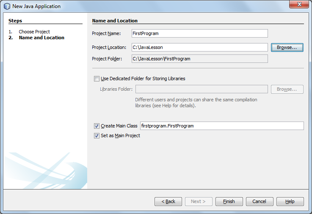
Task: Click the Project Folder label
Action: click(x=107, y=59)
